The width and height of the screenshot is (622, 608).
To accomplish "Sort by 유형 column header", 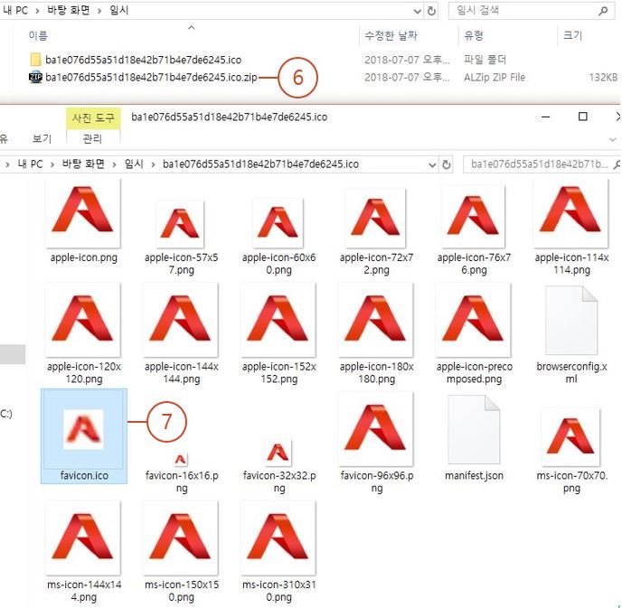I will point(473,35).
